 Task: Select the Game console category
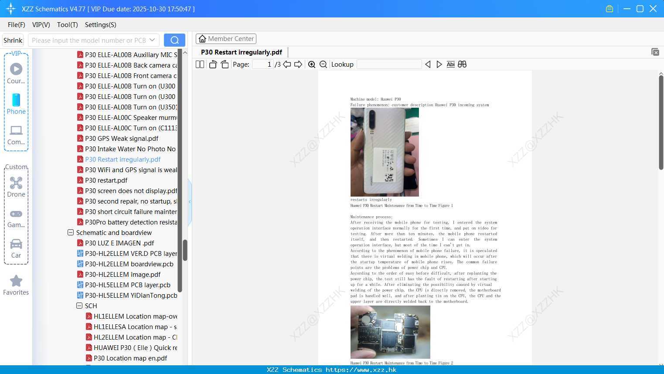point(16,218)
